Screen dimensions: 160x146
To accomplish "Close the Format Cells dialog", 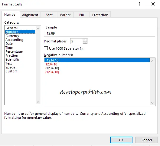I will click(153, 4).
